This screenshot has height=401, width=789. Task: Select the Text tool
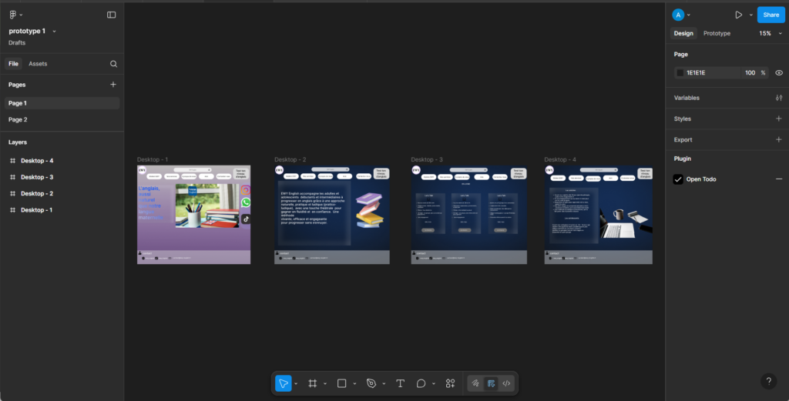point(400,383)
